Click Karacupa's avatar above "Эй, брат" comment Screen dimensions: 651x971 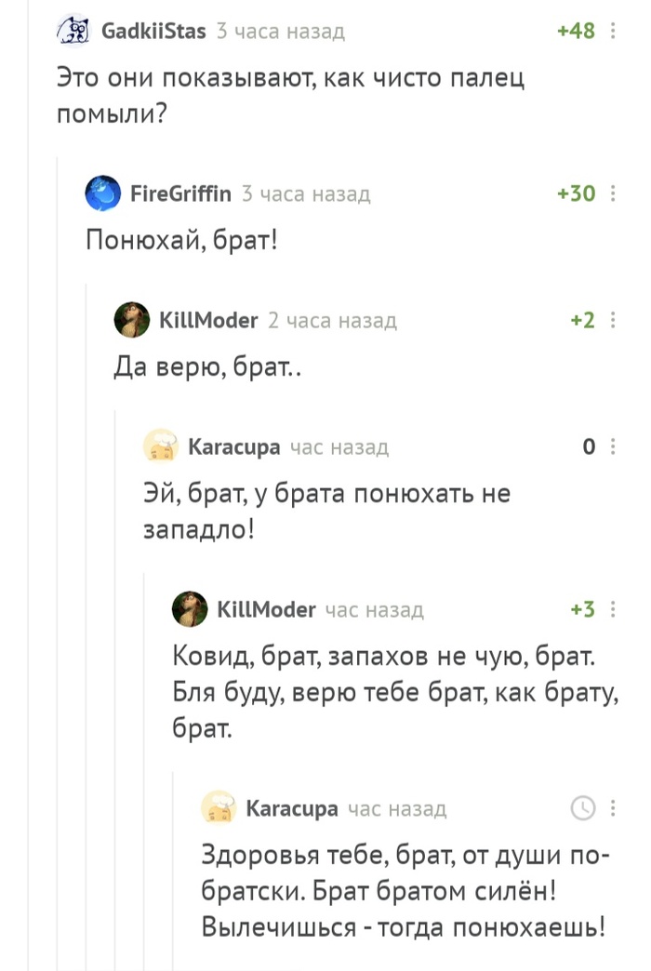[x=160, y=447]
